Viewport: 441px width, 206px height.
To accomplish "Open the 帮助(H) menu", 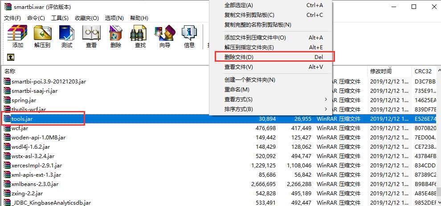I will click(x=139, y=18).
